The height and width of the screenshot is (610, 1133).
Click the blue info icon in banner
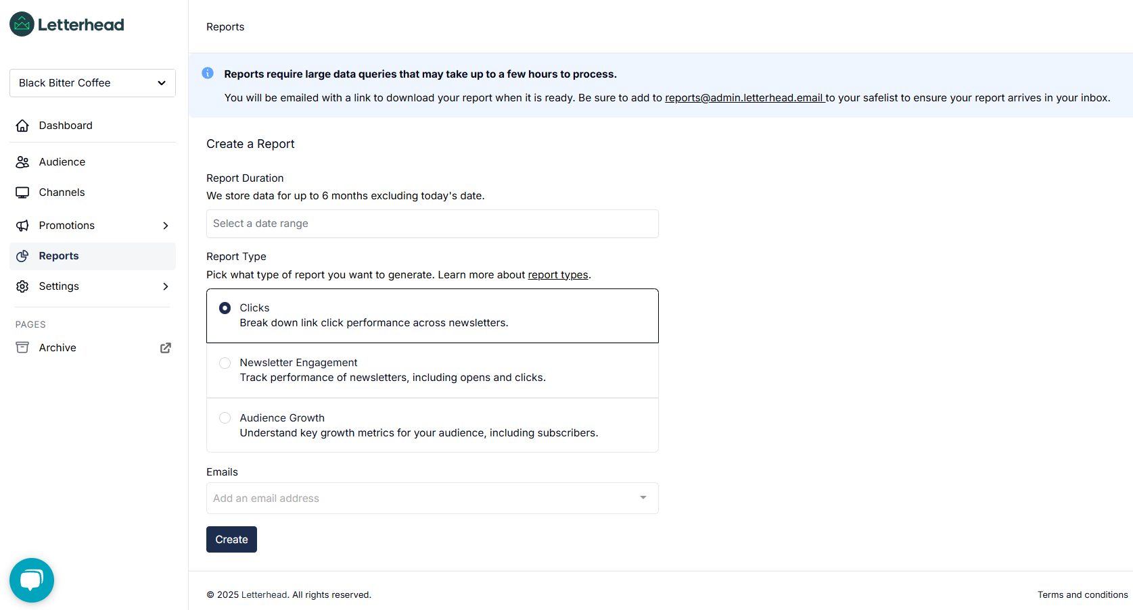click(208, 73)
